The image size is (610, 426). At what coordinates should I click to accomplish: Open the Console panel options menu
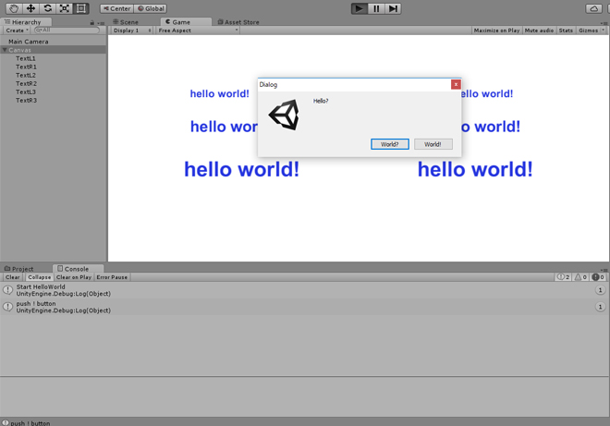point(604,270)
